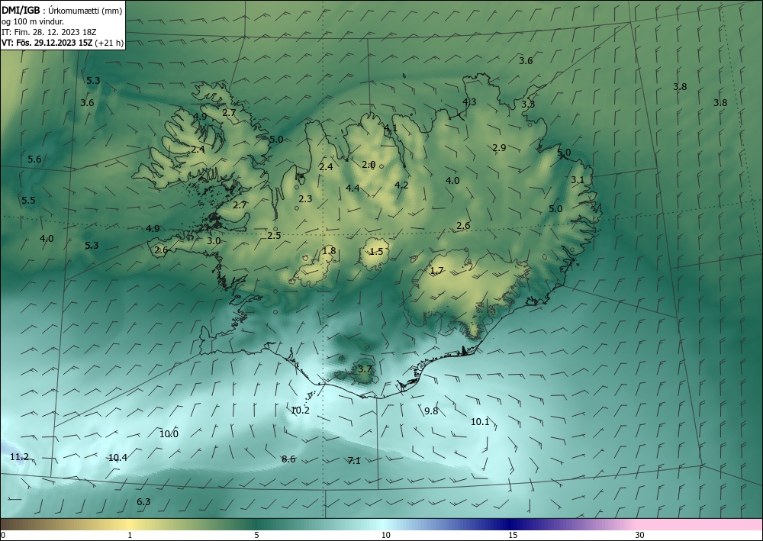Click the 'og 100 m vindur.' legend line
Screen dimensions: 763x541
[x=33, y=21]
